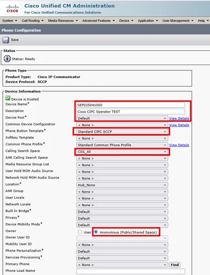The height and width of the screenshot is (275, 210).
Task: Open the User Hold MOH Audio Source dropdown
Action: [x=122, y=172]
